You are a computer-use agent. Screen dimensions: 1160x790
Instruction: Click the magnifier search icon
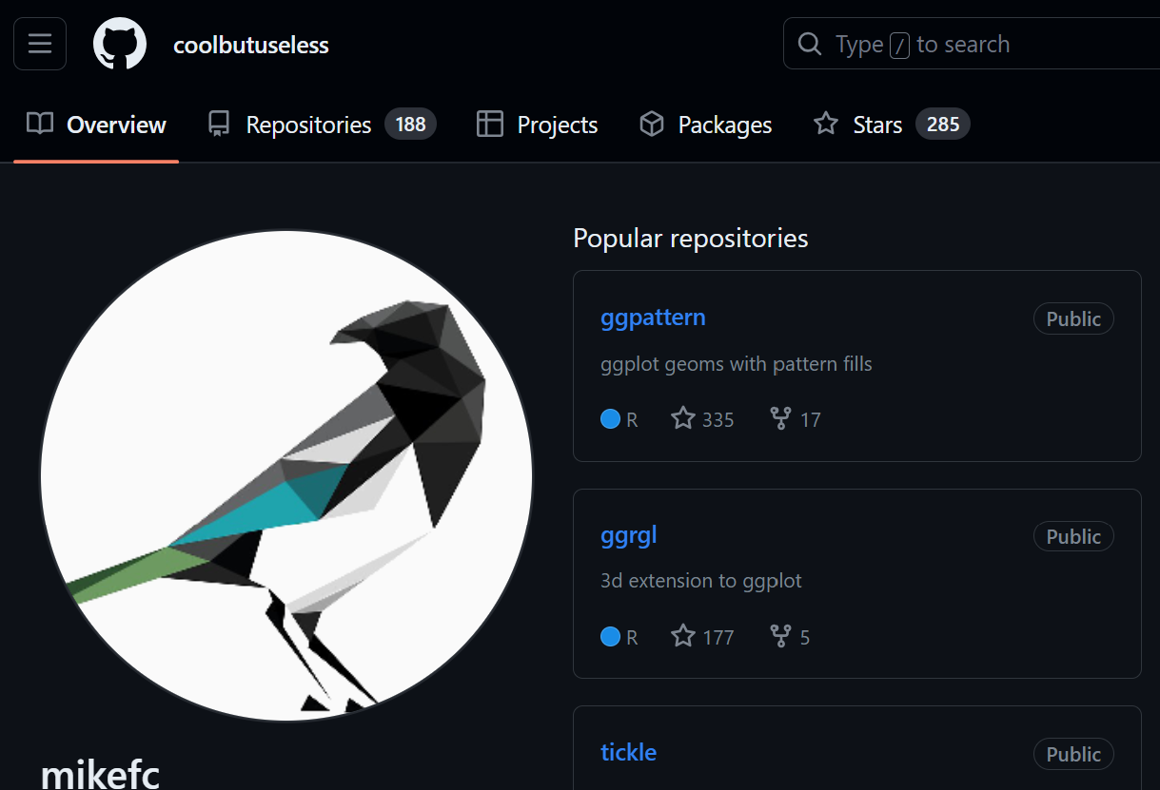pos(810,44)
